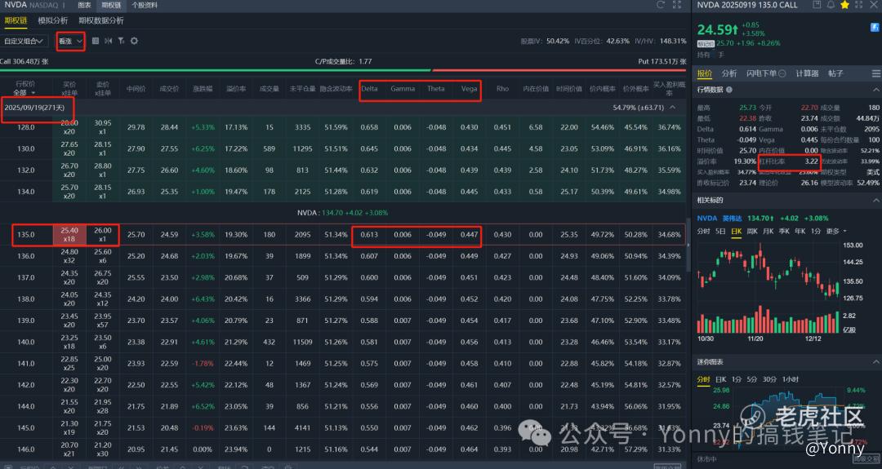
Task: Switch to 期权数据分析 sub-tab
Action: click(101, 20)
